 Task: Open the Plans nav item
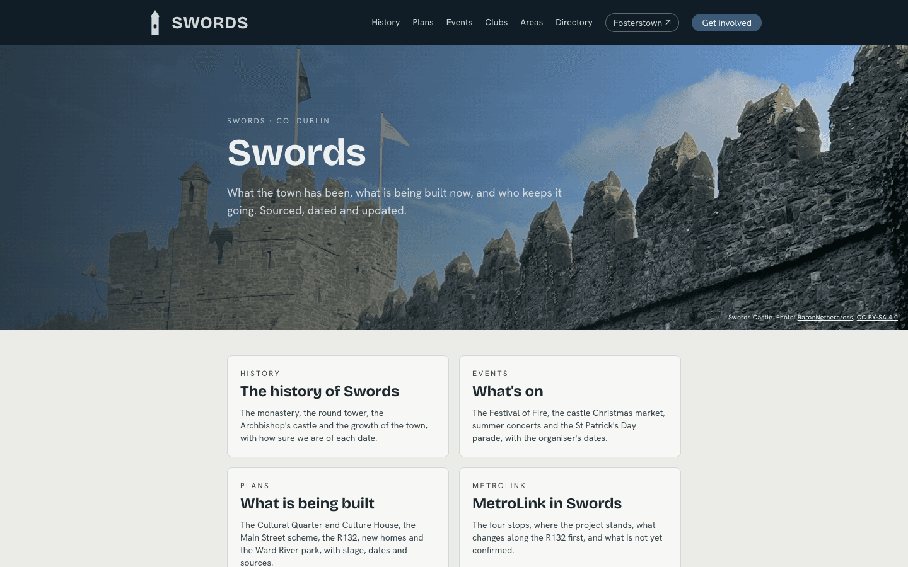click(422, 22)
